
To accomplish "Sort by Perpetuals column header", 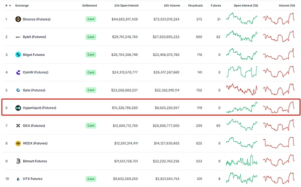I will (195, 6).
